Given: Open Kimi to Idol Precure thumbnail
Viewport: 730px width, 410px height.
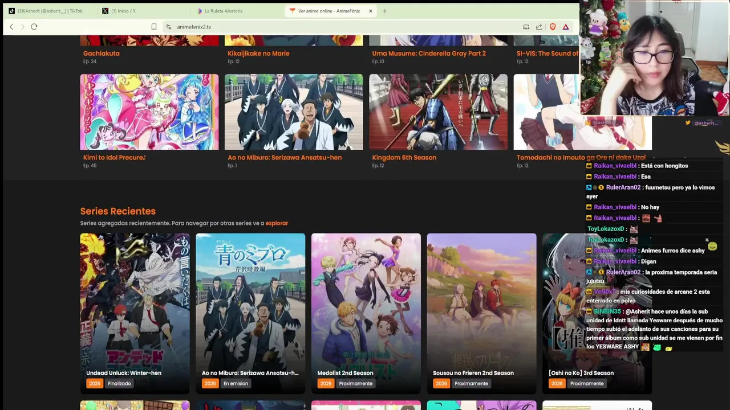Looking at the screenshot, I should tap(149, 112).
